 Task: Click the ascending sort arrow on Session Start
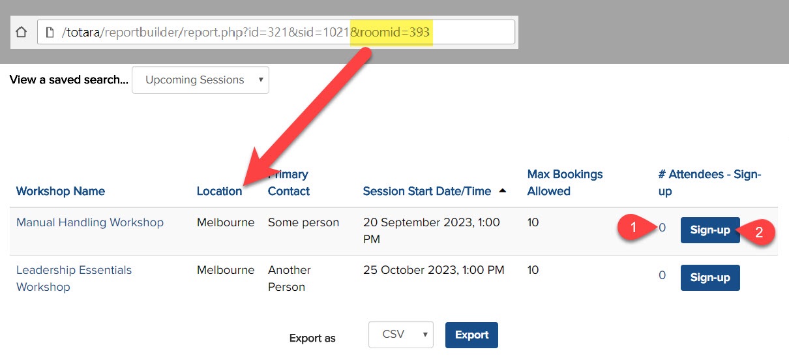click(502, 190)
